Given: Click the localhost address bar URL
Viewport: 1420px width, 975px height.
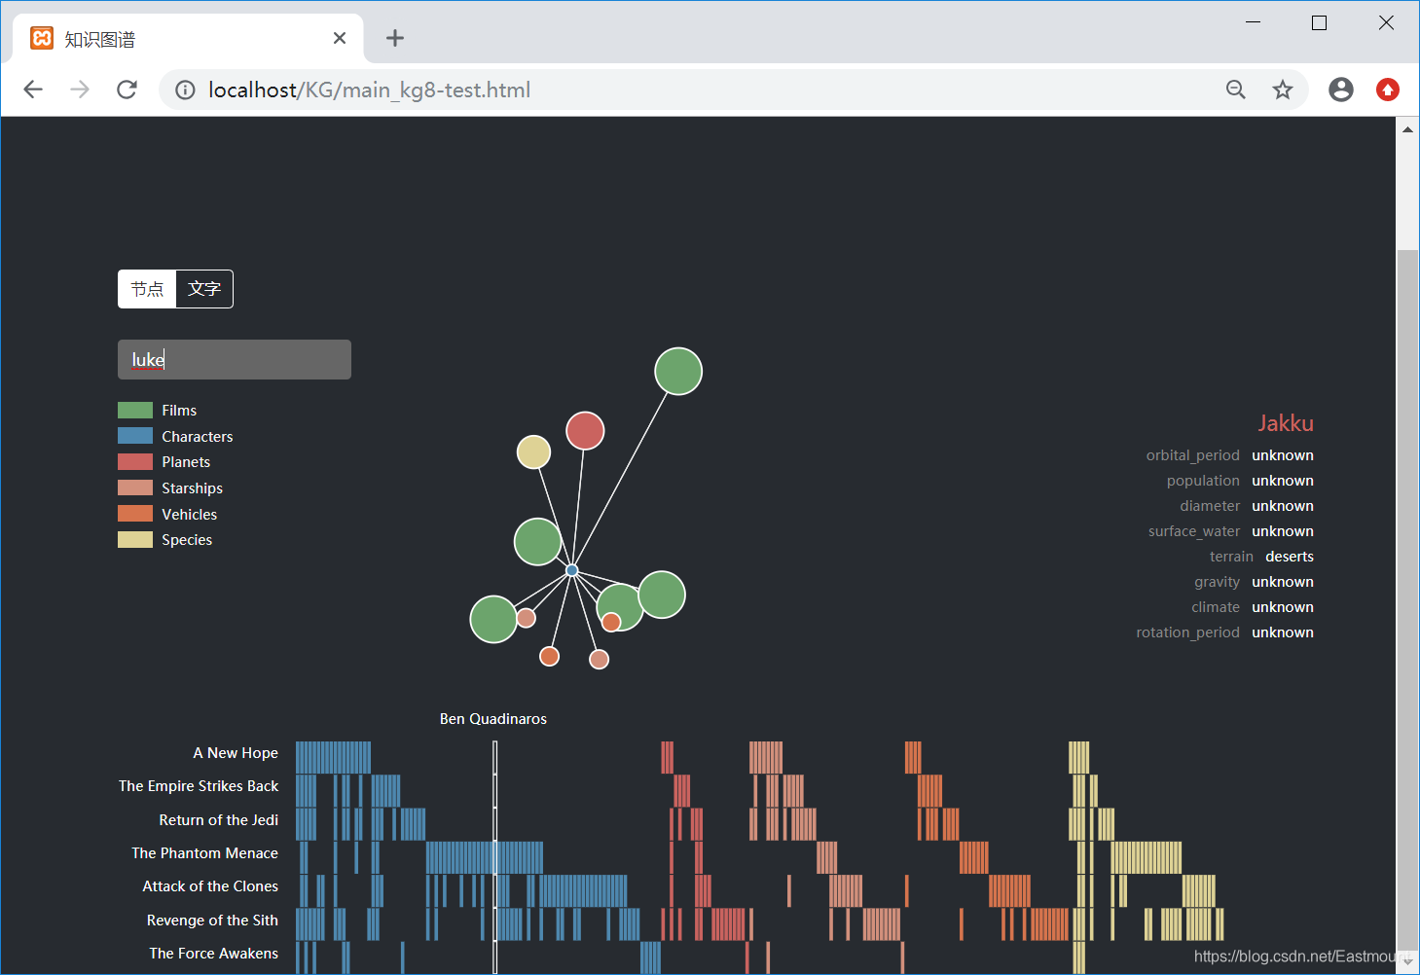Looking at the screenshot, I should 370,90.
